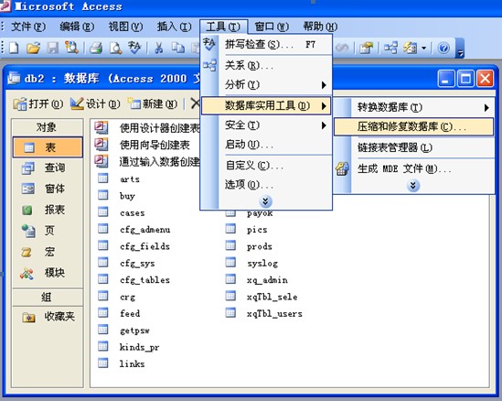
Task: Click the Relationships icon in toolbar
Action: pos(390,49)
